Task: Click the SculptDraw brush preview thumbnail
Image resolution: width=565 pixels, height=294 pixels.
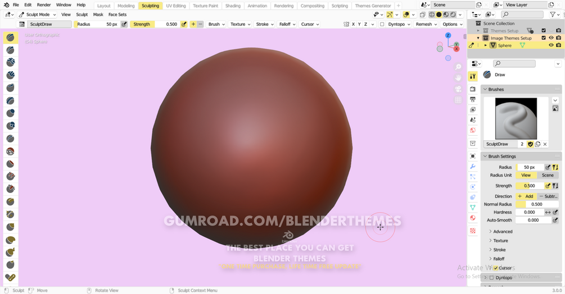Action: [x=516, y=118]
